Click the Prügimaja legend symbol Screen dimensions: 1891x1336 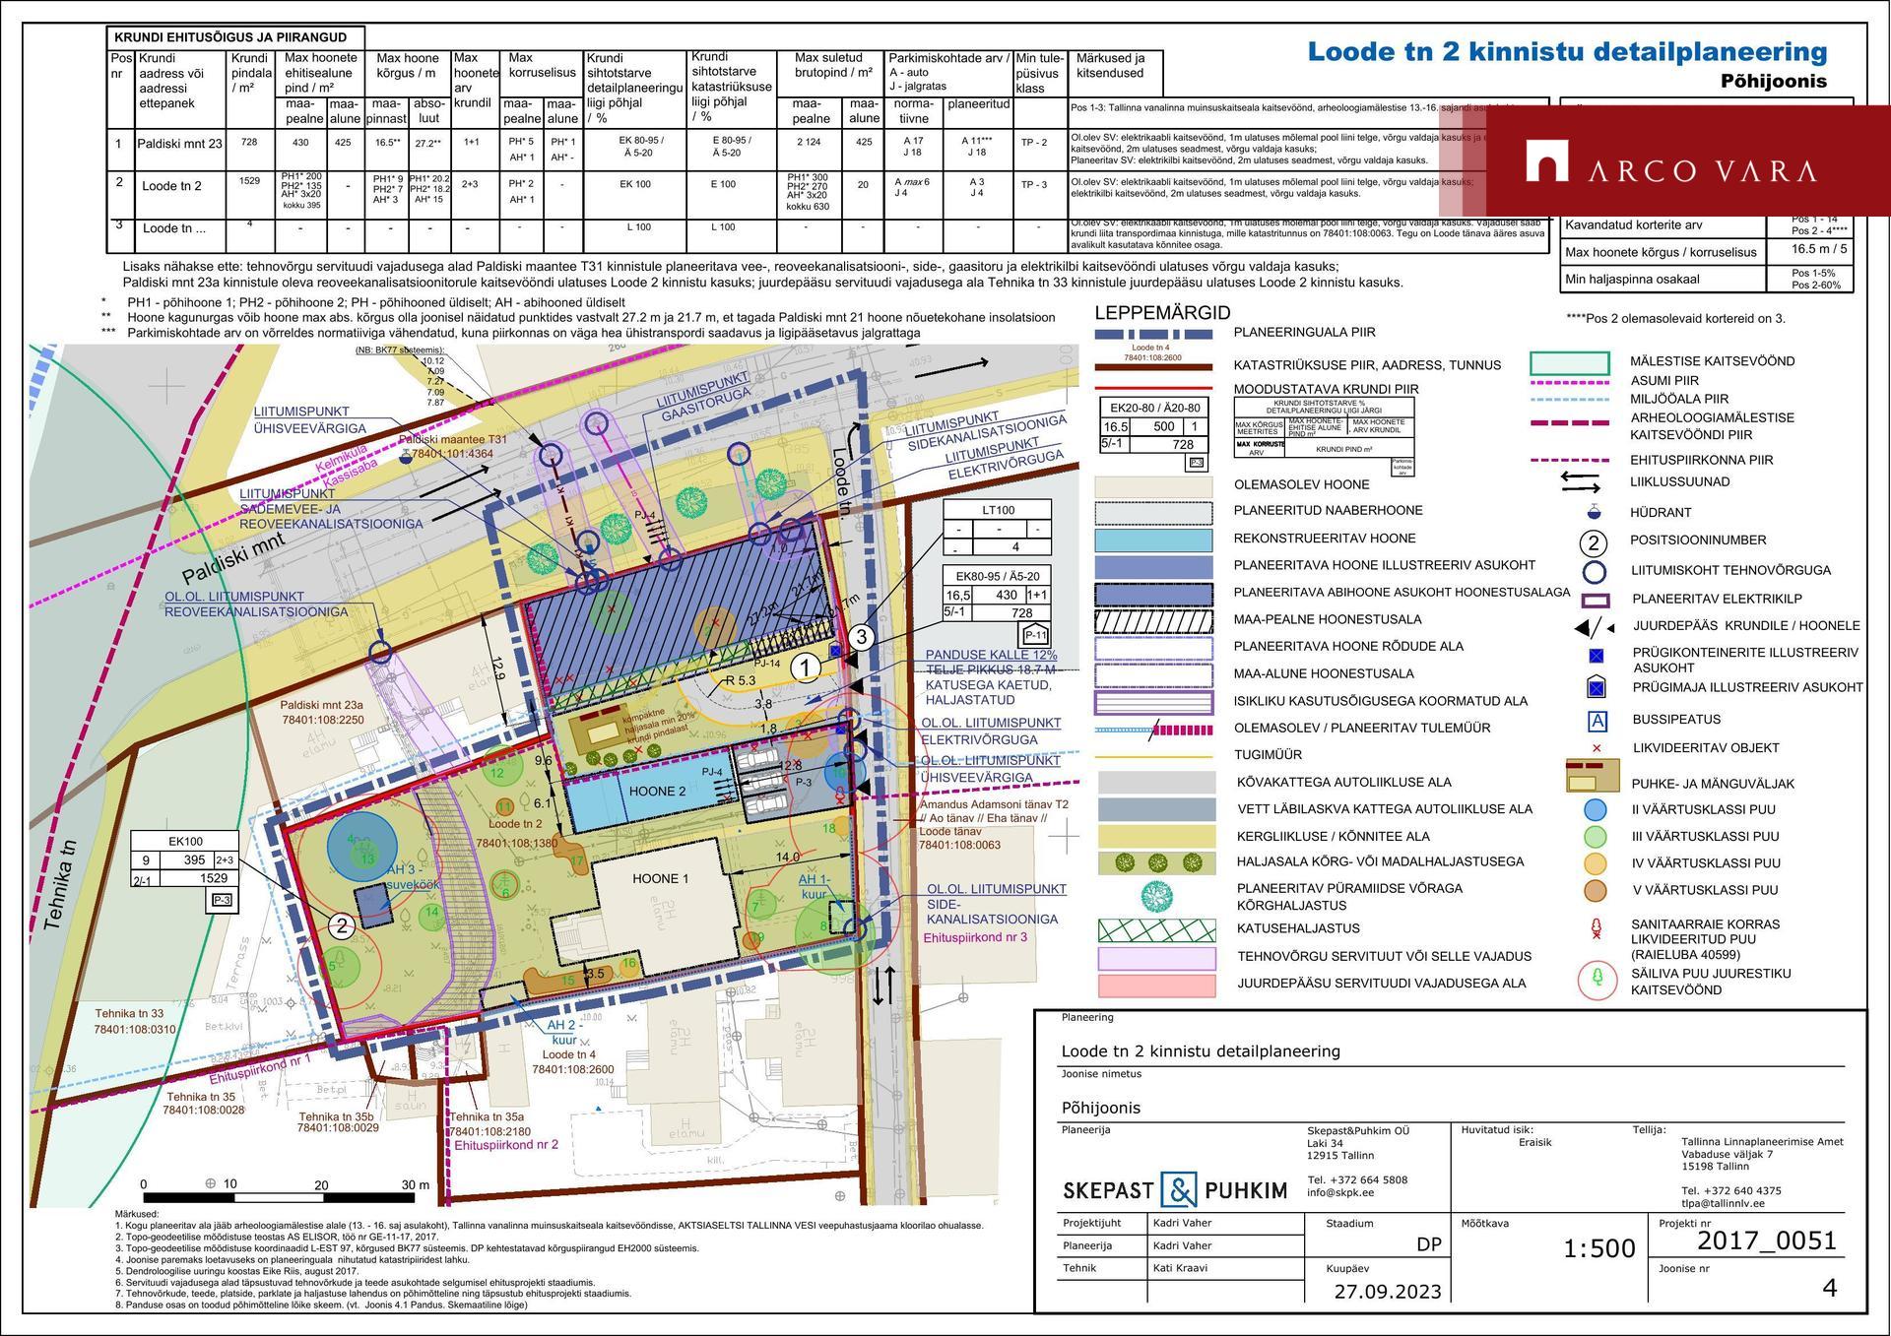pos(1597,687)
